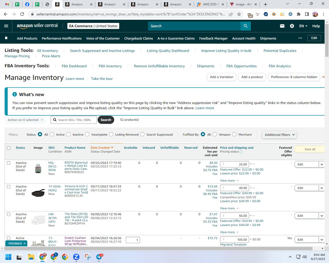This screenshot has width=329, height=263.
Task: Click the horizontal page scrollbar
Action: point(158,249)
